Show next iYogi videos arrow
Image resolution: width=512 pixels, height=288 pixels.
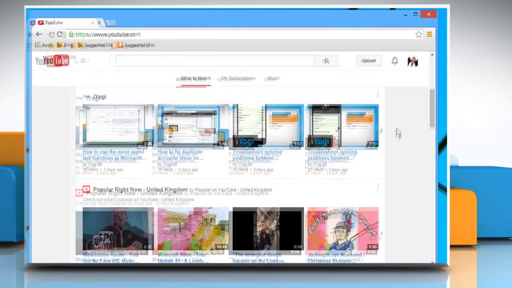[x=381, y=131]
